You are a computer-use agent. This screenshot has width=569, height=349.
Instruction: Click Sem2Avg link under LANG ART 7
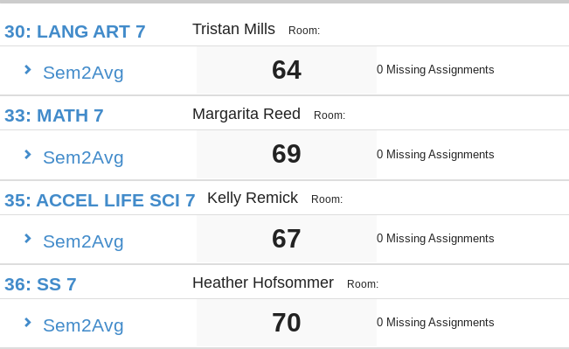[83, 73]
